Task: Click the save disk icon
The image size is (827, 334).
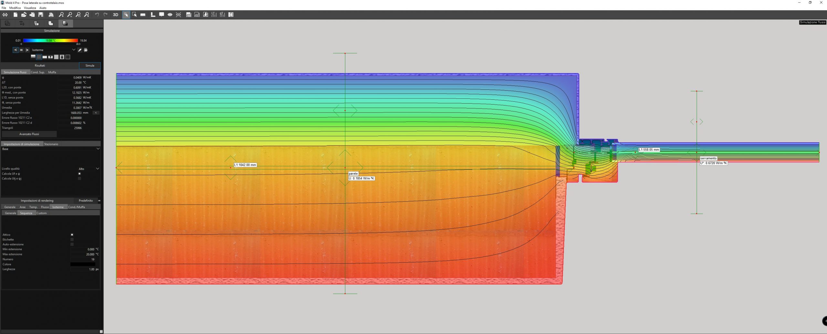Action: pos(41,15)
